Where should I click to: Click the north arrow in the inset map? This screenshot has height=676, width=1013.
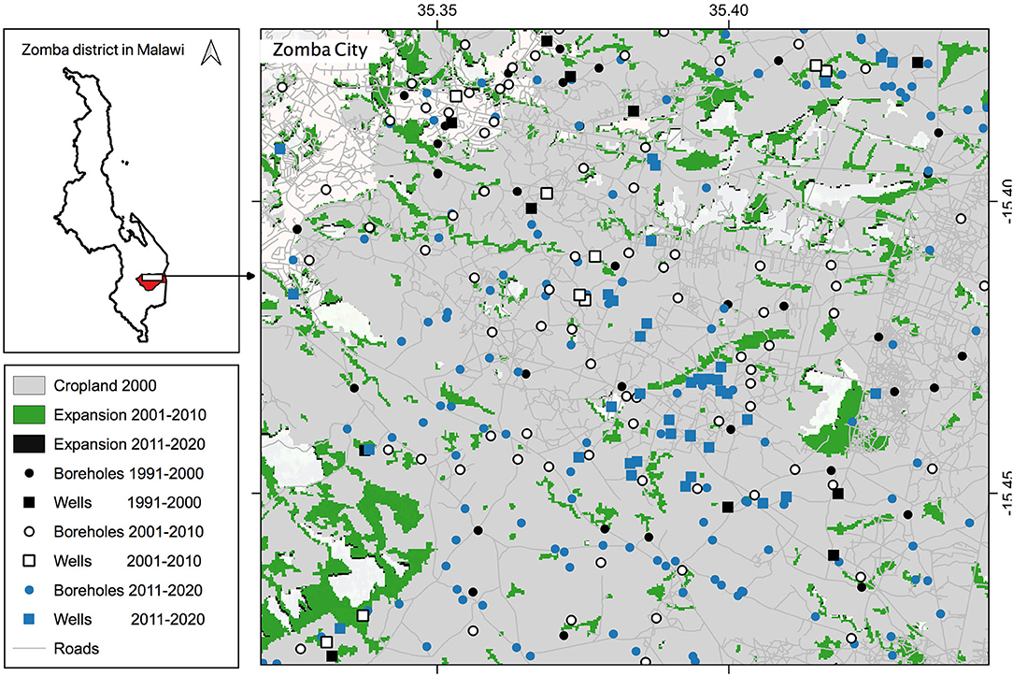pos(210,52)
